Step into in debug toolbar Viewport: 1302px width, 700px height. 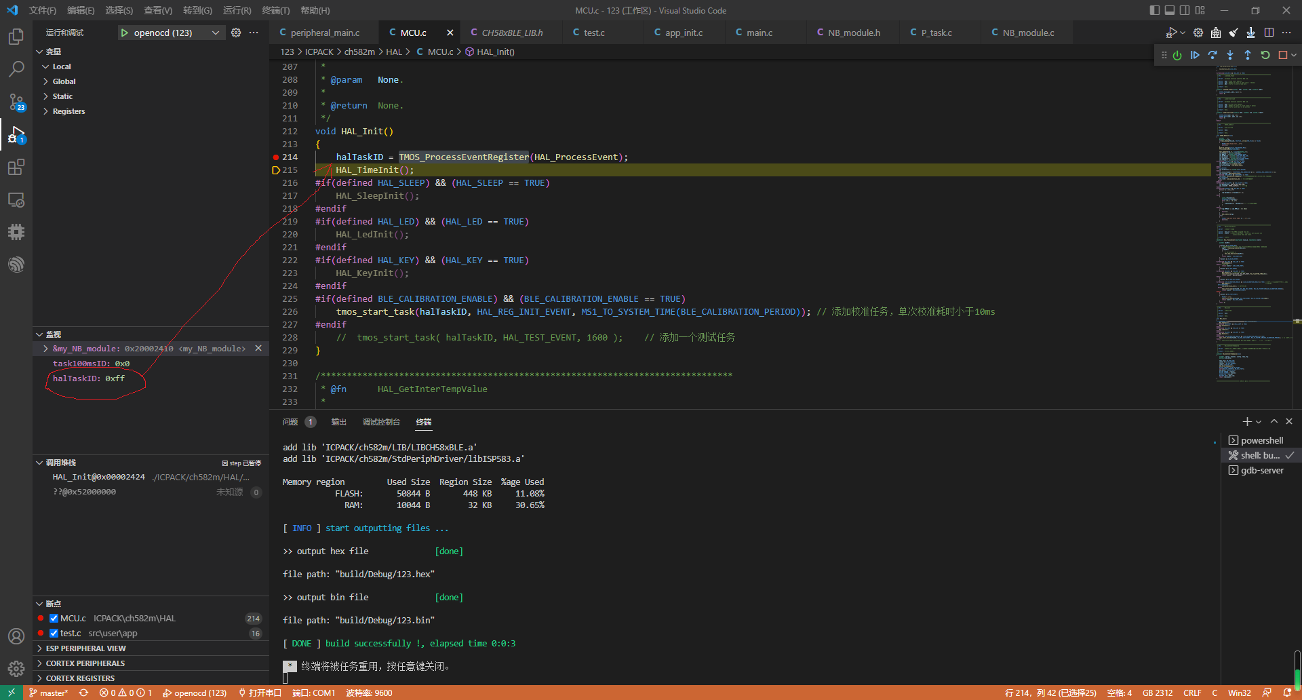click(x=1230, y=55)
